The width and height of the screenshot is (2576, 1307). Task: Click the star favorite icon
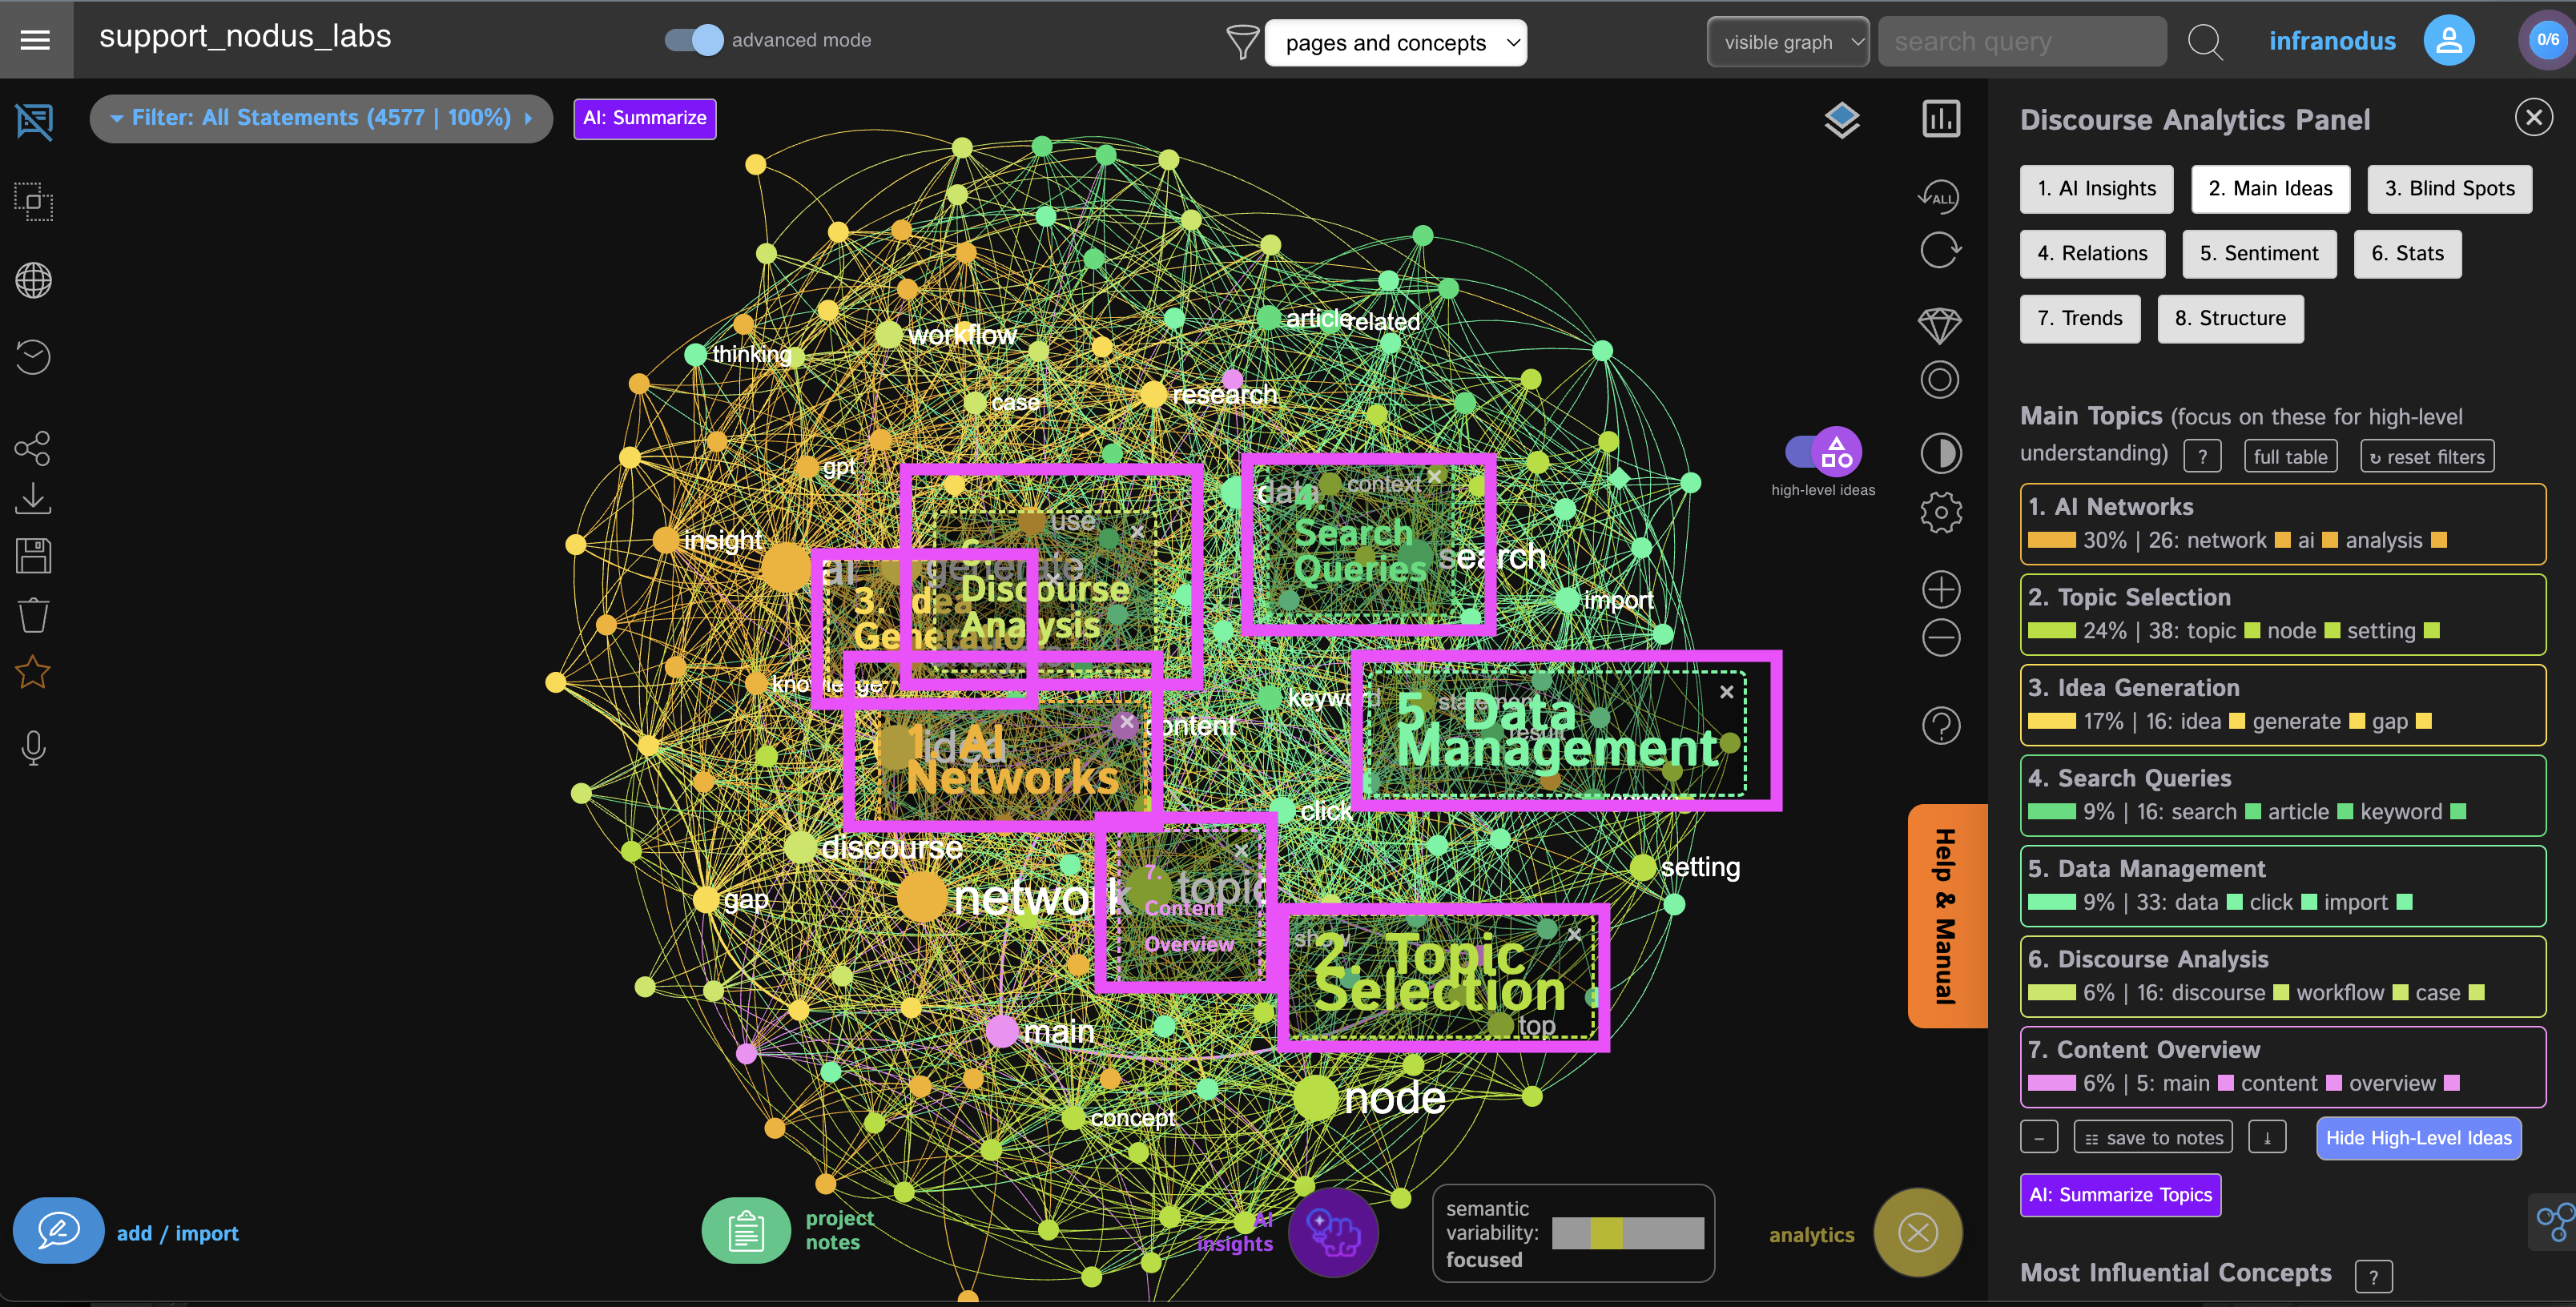point(33,672)
